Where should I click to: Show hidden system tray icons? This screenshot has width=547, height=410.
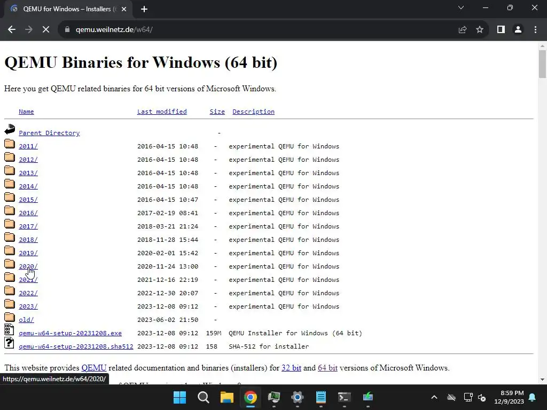[434, 397]
